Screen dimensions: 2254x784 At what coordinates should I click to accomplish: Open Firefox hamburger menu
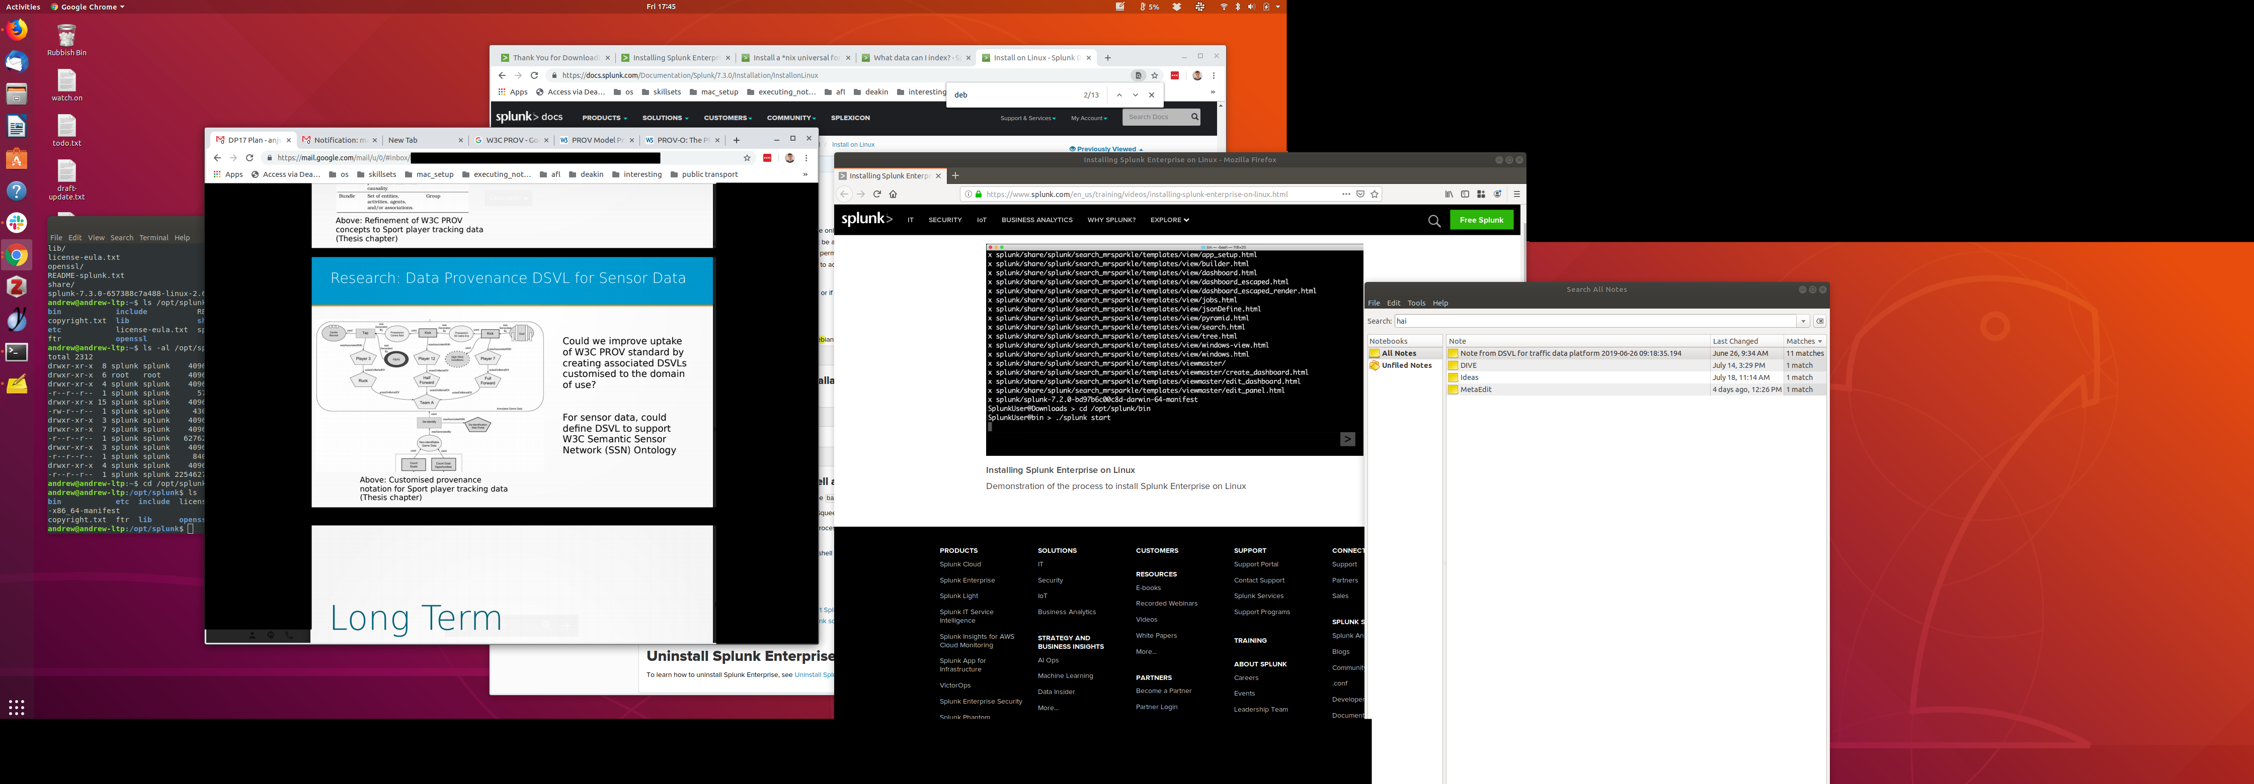click(1516, 194)
